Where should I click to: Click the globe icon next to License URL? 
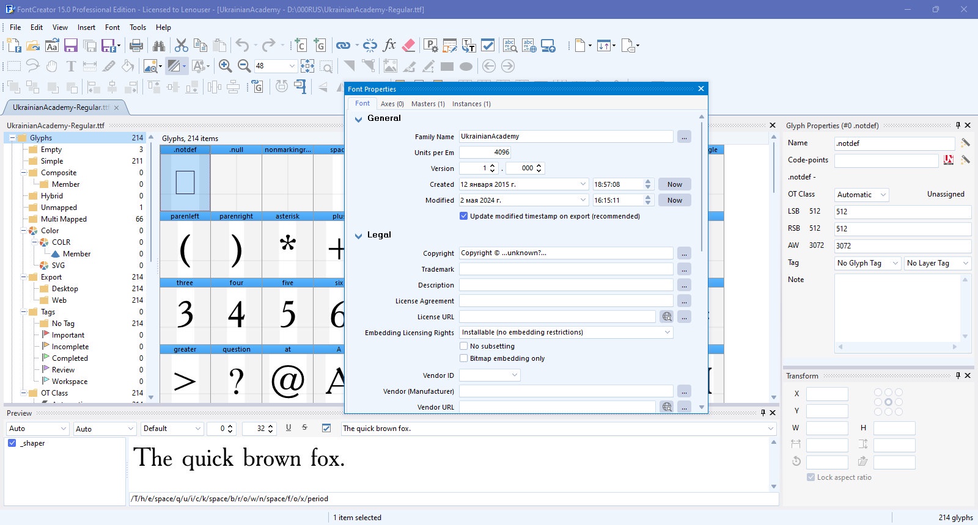667,316
